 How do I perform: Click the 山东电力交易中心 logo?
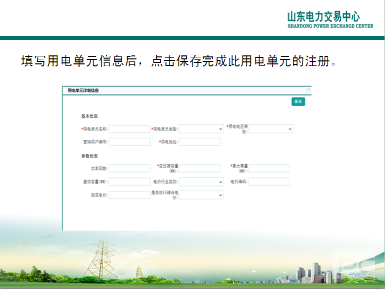(x=330, y=20)
